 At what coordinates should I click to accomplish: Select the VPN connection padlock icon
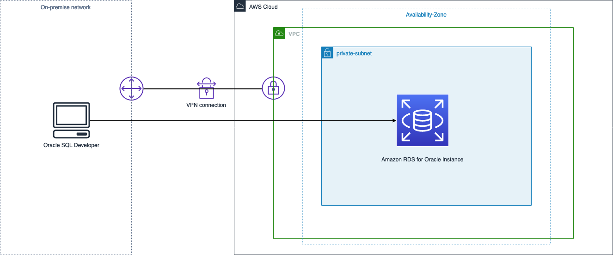pyautogui.click(x=206, y=88)
